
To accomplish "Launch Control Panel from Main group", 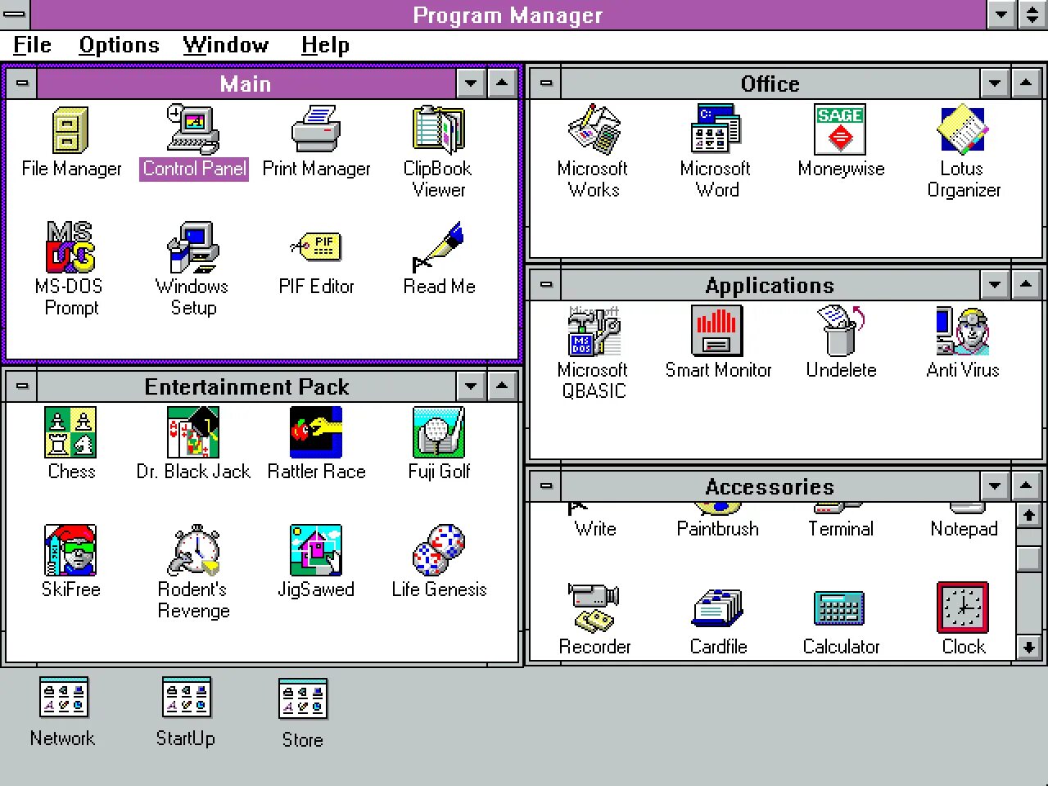I will (x=193, y=129).
